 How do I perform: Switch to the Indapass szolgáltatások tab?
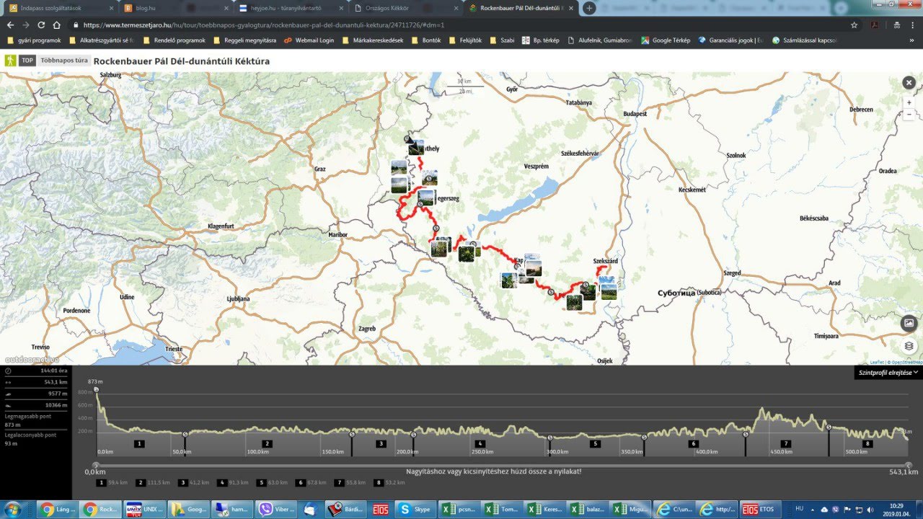pyautogui.click(x=61, y=8)
